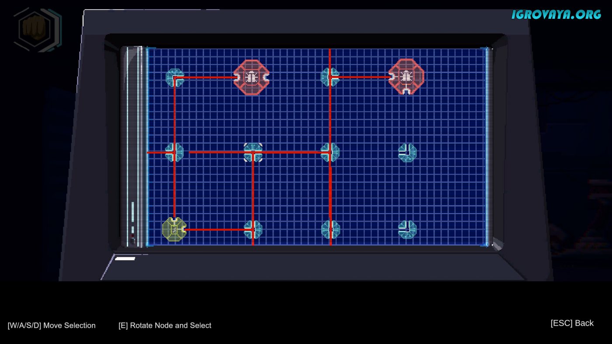The height and width of the screenshot is (344, 612).
Task: Rotate the node highlighted with white brackets
Action: click(x=253, y=152)
